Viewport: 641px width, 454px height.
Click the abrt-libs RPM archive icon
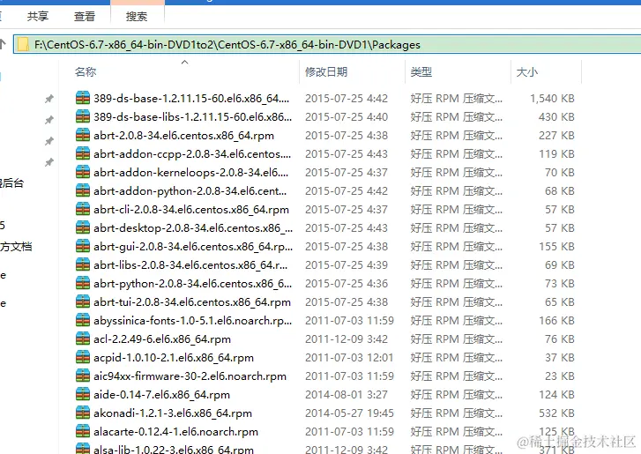click(83, 264)
